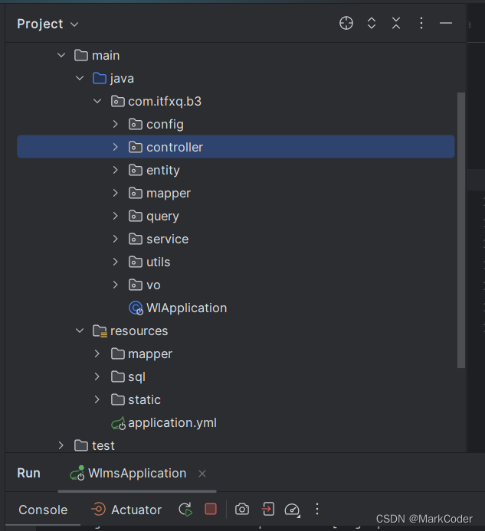Viewport: 485px width, 531px height.
Task: Select the WlmsApplication run tab
Action: pyautogui.click(x=136, y=473)
